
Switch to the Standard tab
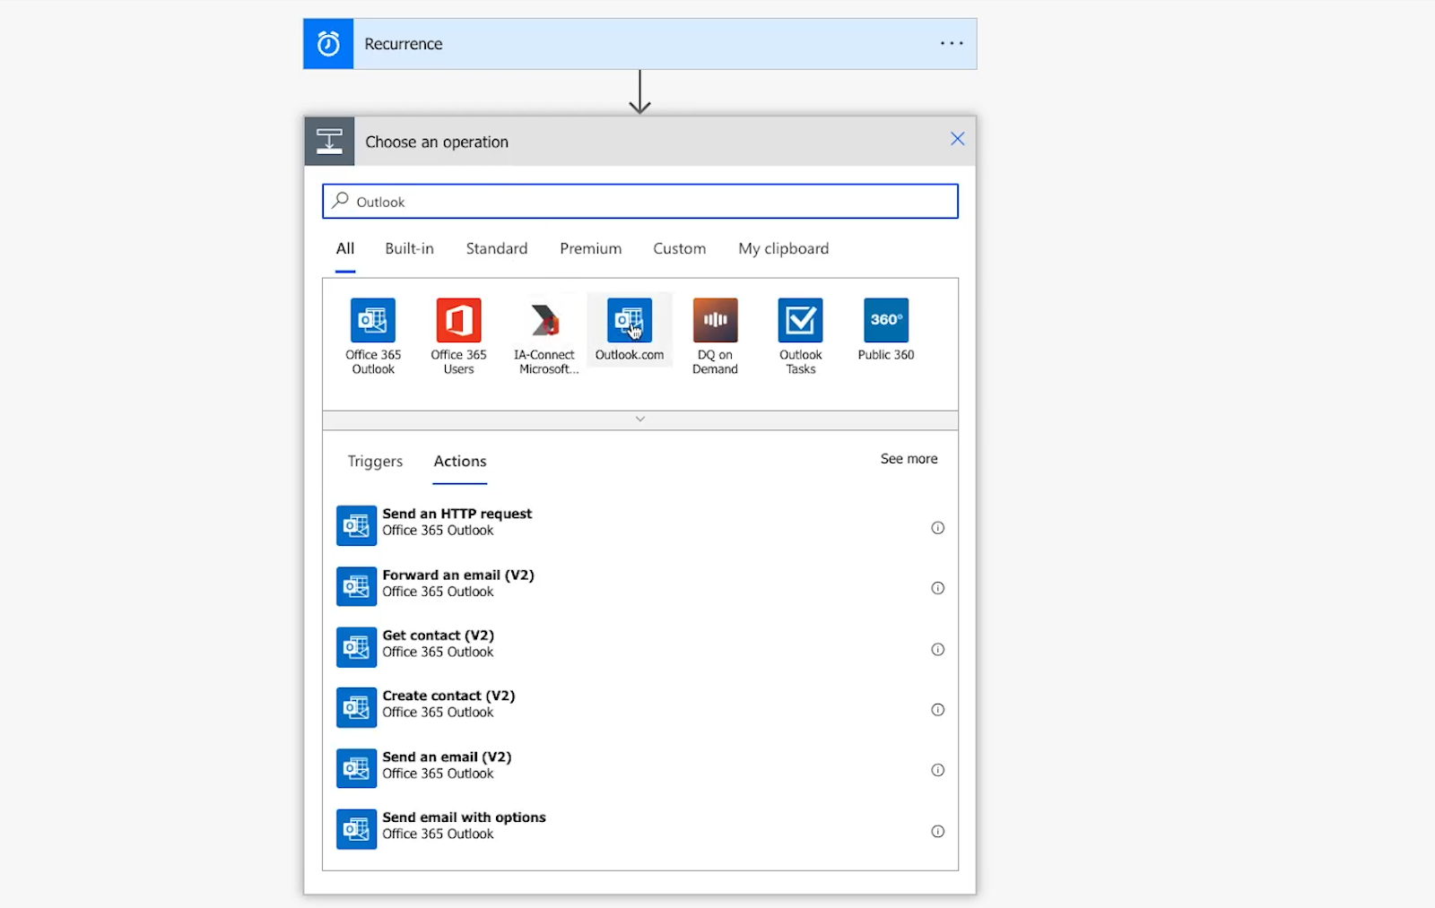[497, 248]
